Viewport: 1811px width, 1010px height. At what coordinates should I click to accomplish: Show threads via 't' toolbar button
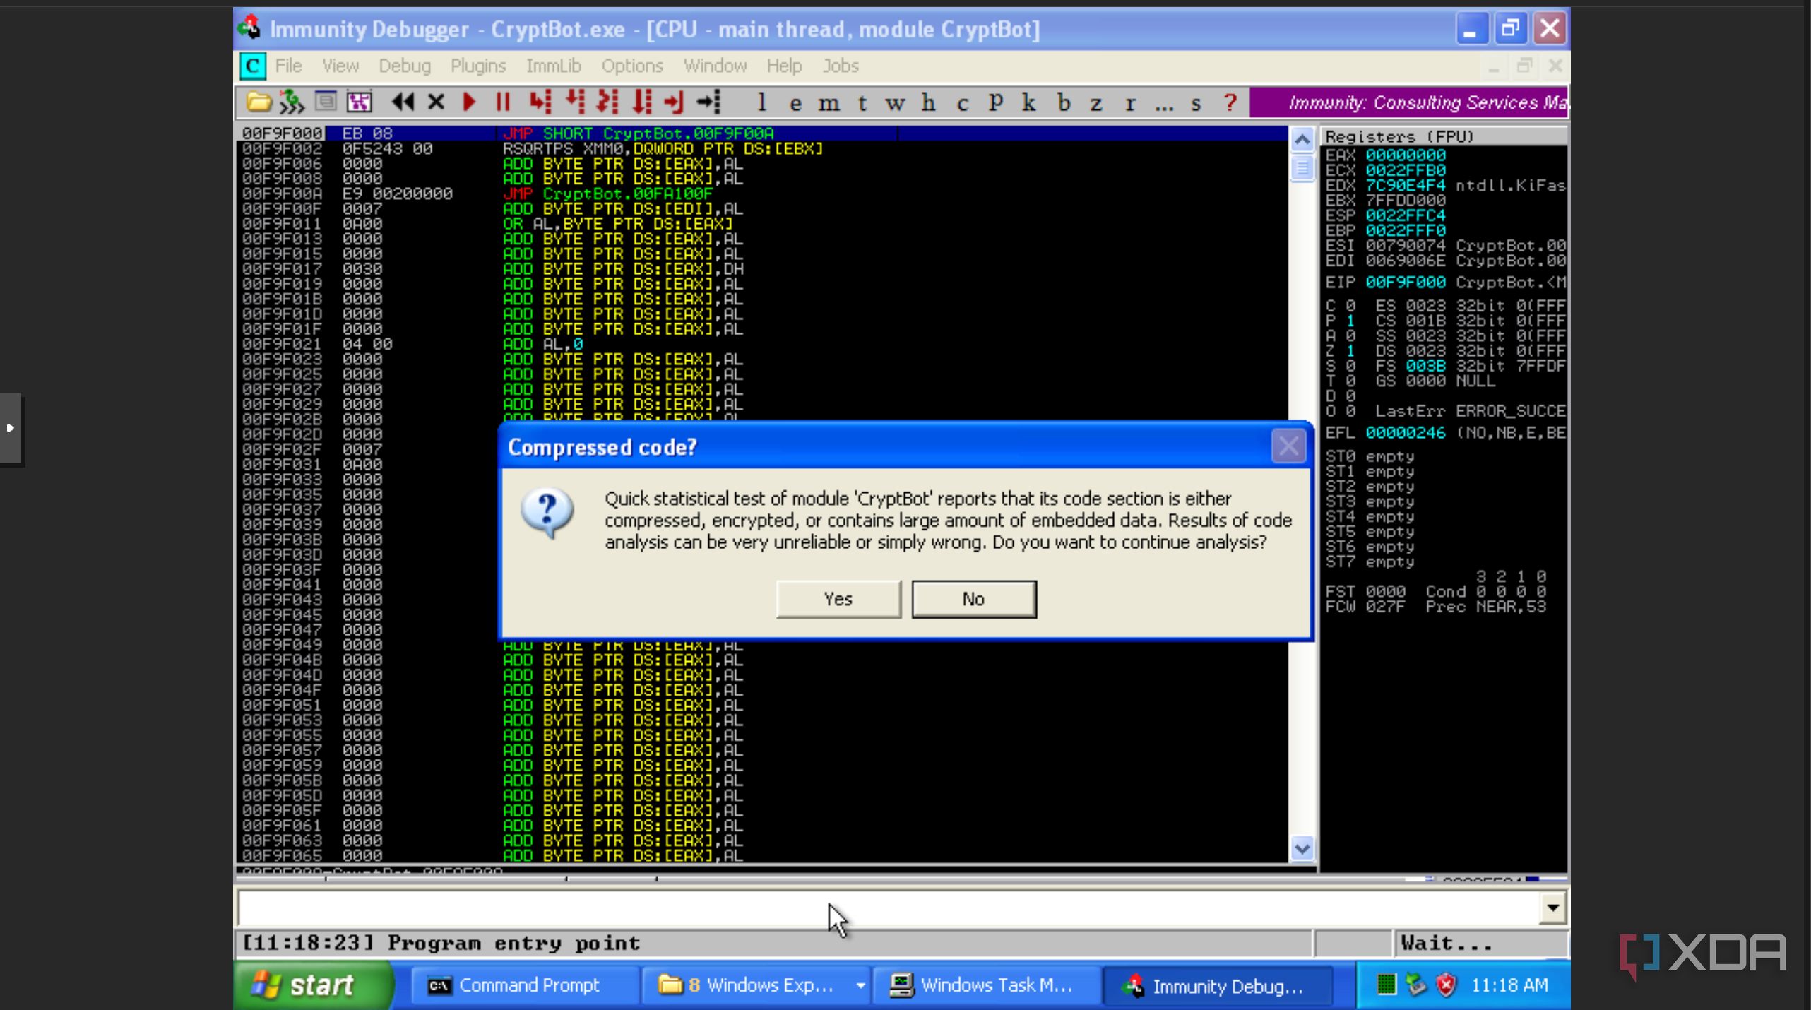[x=862, y=103]
